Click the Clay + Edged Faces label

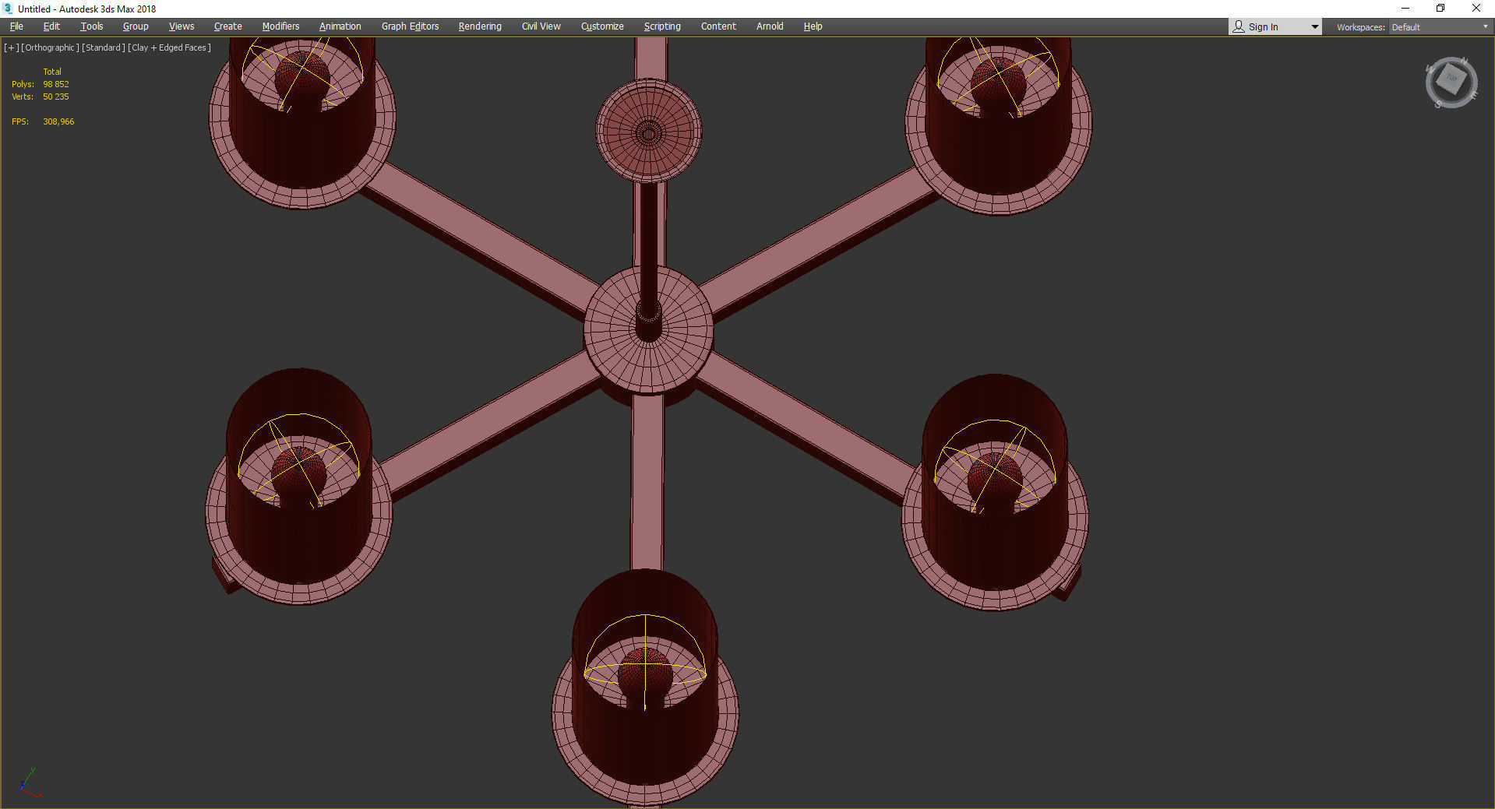click(170, 47)
